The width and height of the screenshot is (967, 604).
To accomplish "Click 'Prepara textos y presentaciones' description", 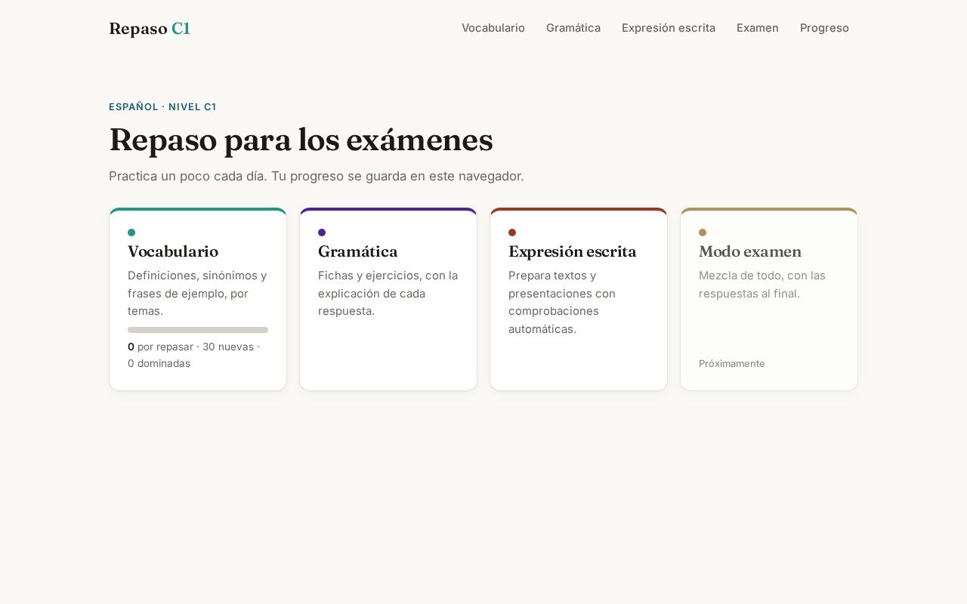I will (562, 302).
